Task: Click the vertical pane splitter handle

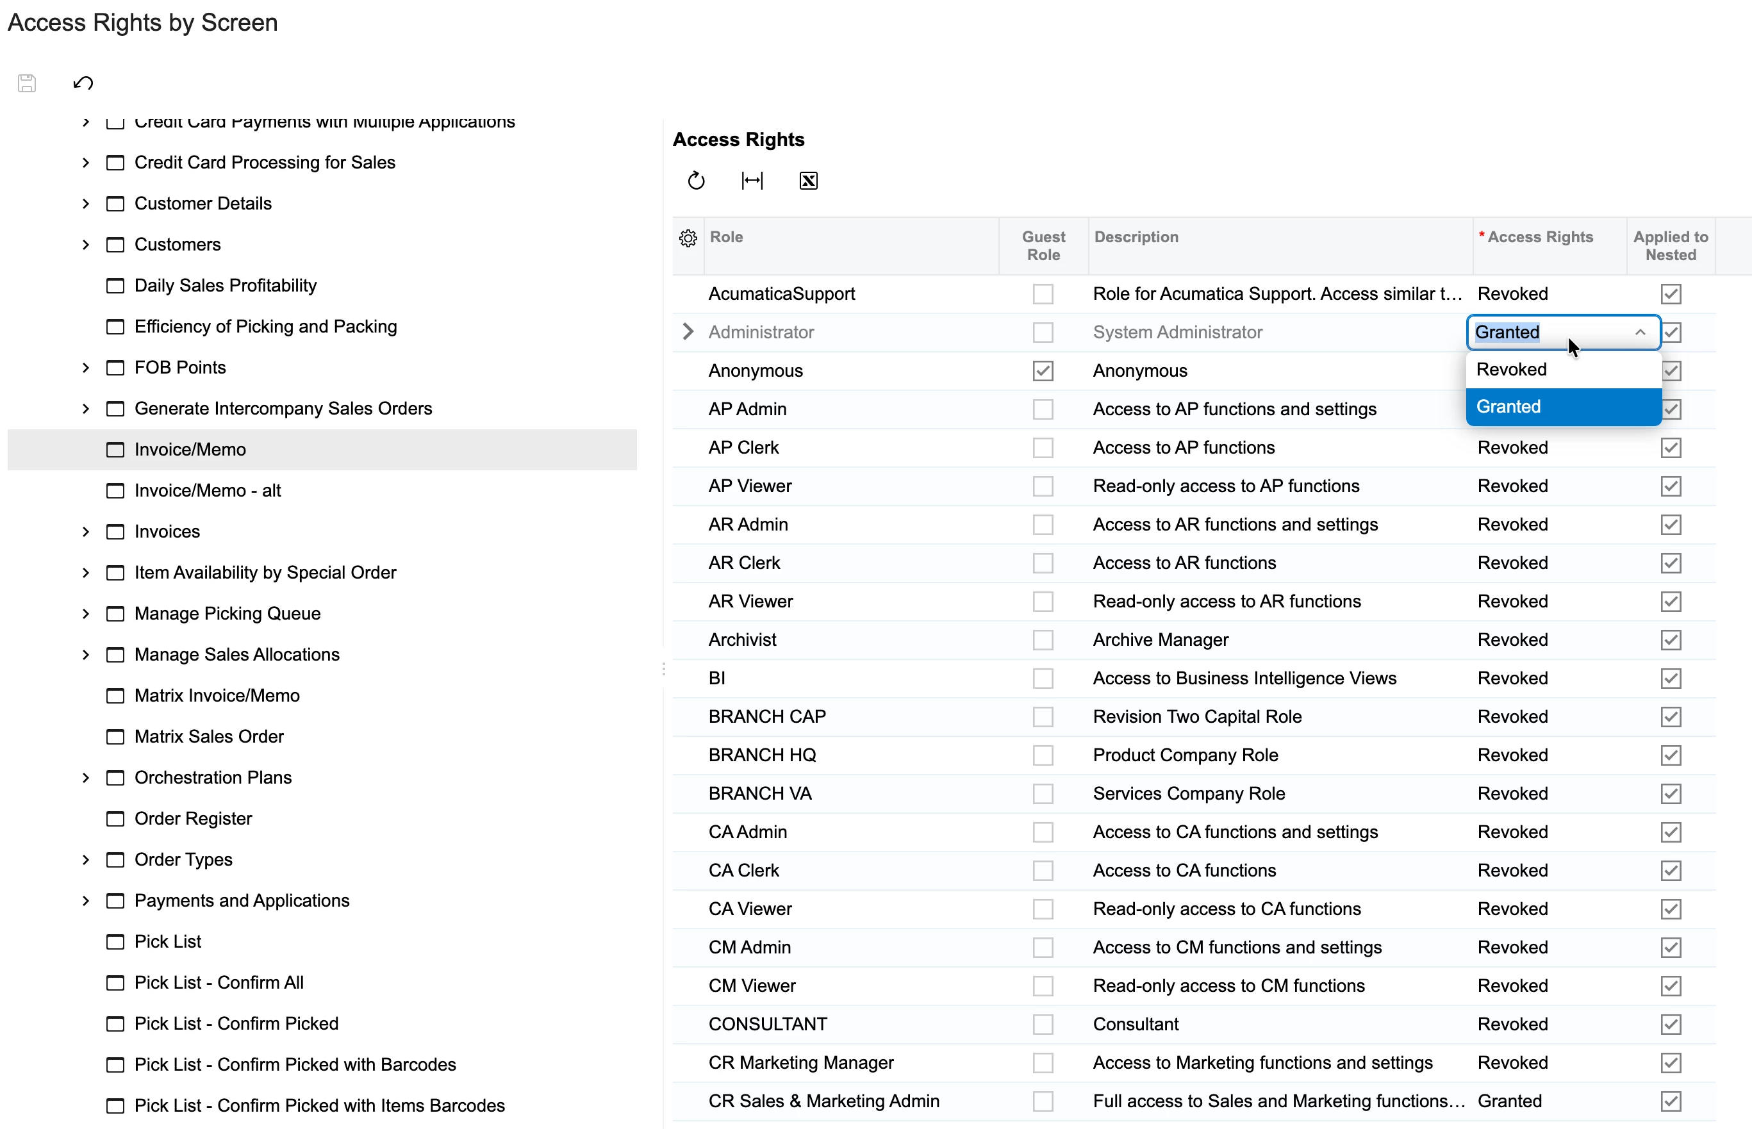Action: (663, 668)
